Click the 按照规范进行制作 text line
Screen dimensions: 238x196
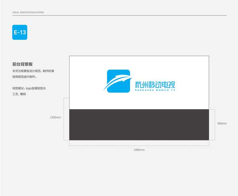click(24, 77)
